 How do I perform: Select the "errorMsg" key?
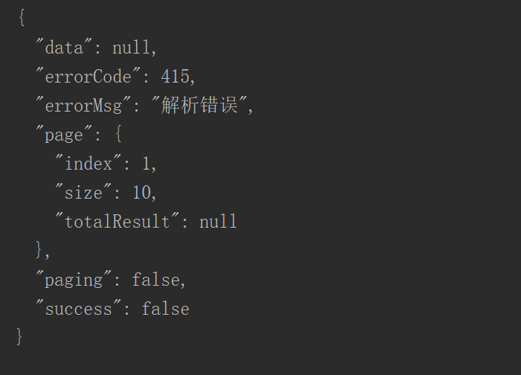(x=83, y=106)
